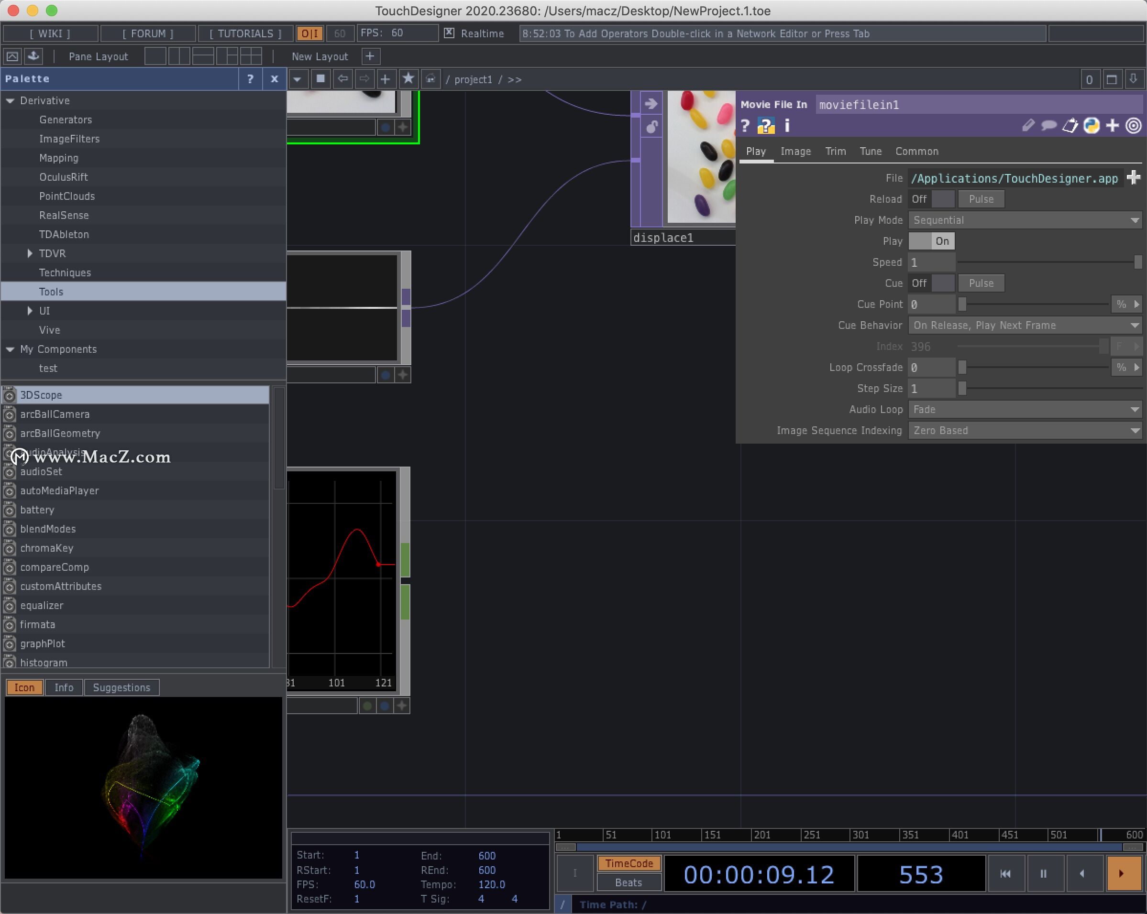The width and height of the screenshot is (1147, 914).
Task: Click the Movie File In operator icon
Action: [x=768, y=125]
